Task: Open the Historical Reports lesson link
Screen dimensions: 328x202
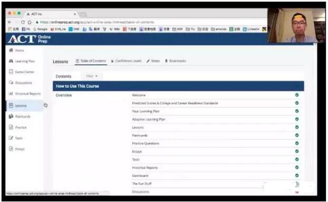Action: coord(145,168)
